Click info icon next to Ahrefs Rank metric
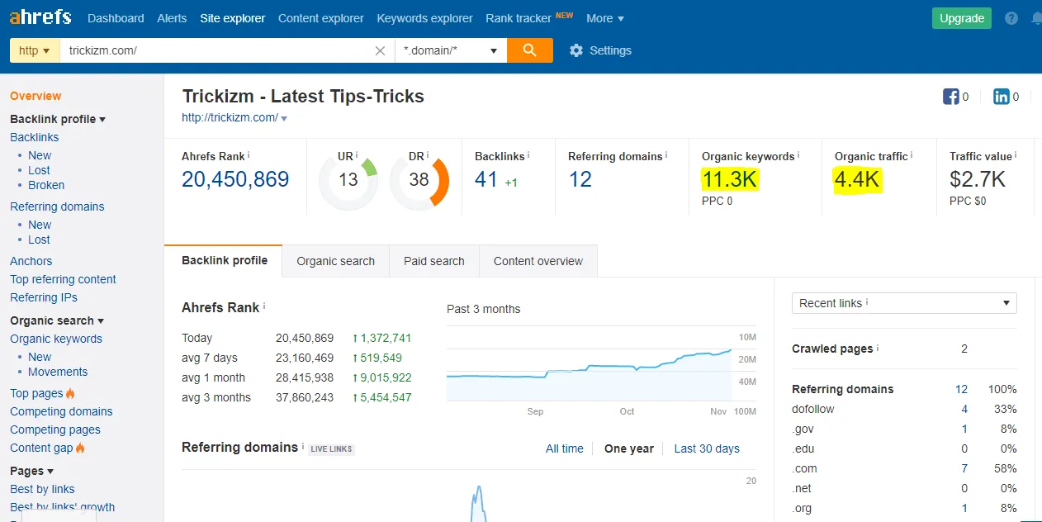The height and width of the screenshot is (522, 1042). [x=249, y=154]
